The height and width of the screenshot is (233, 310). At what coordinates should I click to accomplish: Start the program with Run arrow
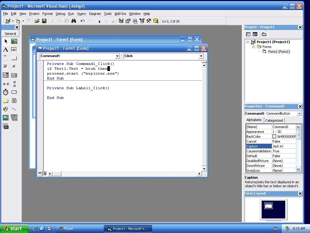[100, 21]
